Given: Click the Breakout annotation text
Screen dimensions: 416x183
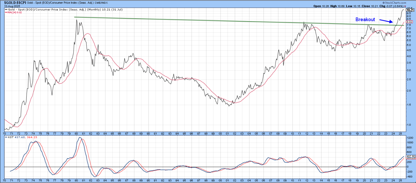Looking at the screenshot, I should pos(365,20).
